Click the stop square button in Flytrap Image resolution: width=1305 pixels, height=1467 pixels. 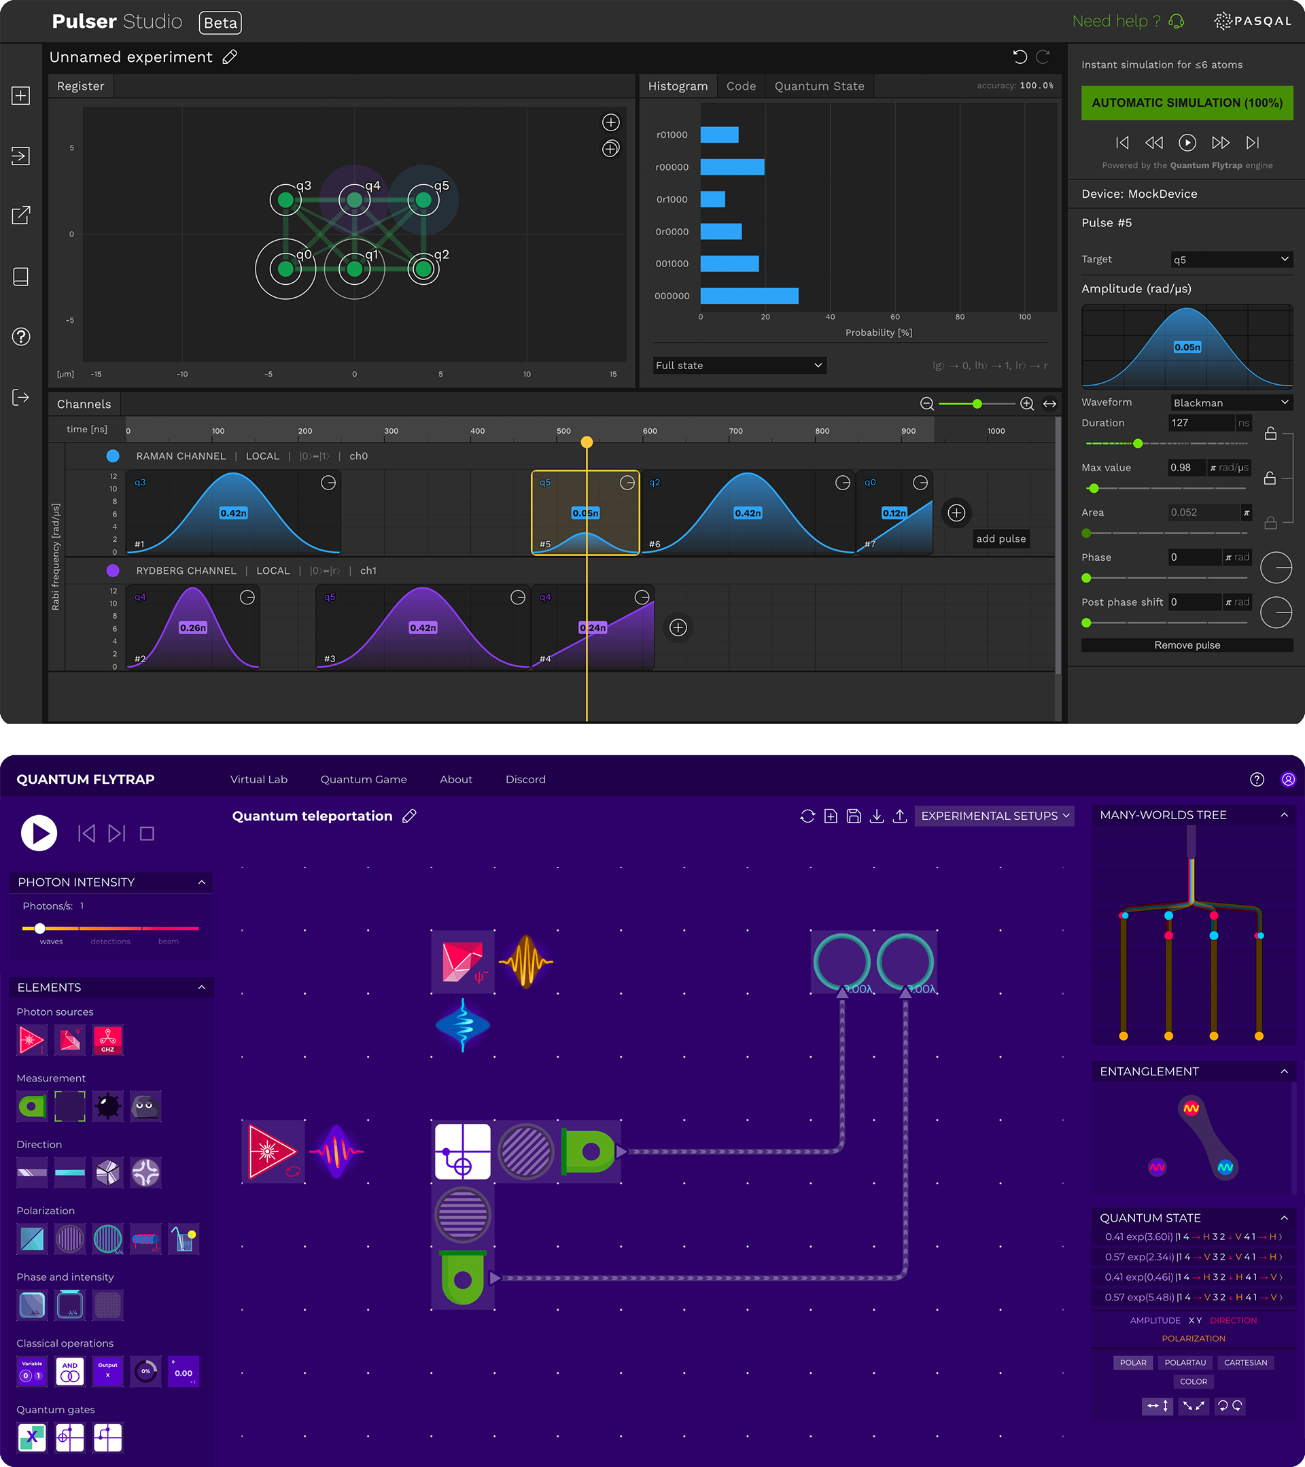point(147,833)
